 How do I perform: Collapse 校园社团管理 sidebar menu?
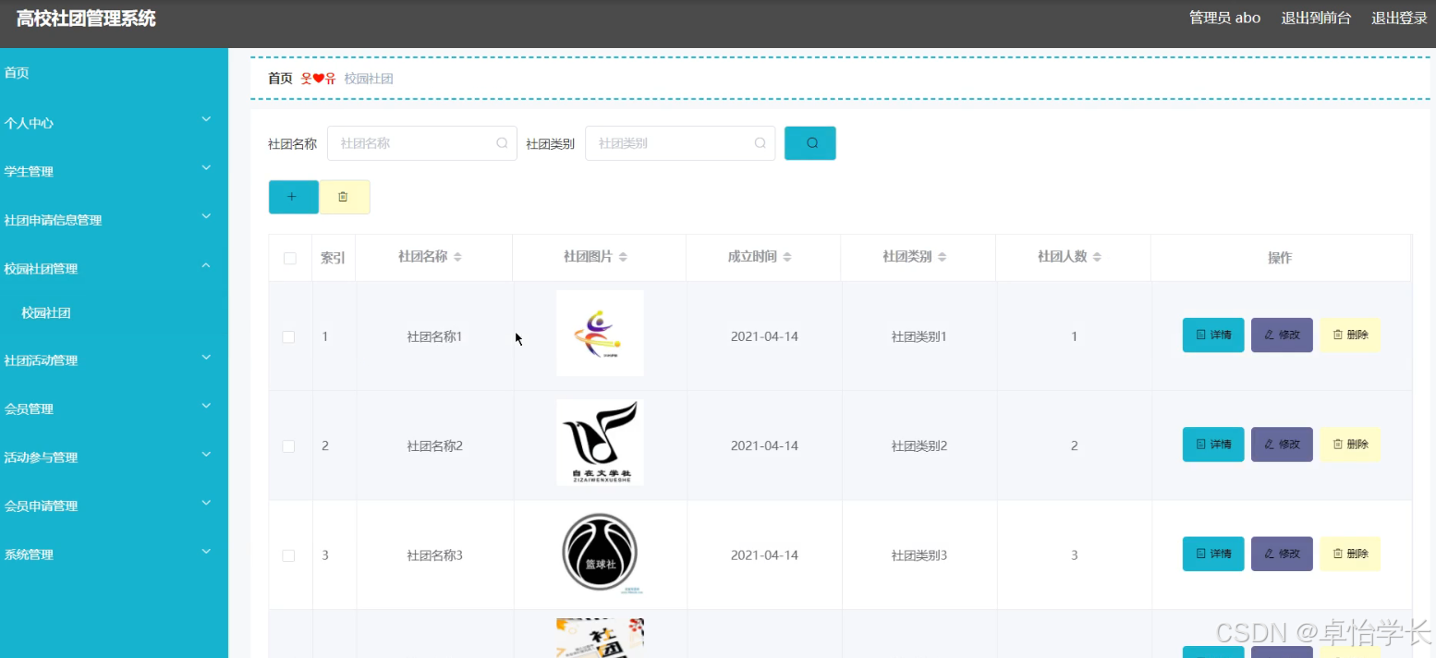pyautogui.click(x=114, y=269)
